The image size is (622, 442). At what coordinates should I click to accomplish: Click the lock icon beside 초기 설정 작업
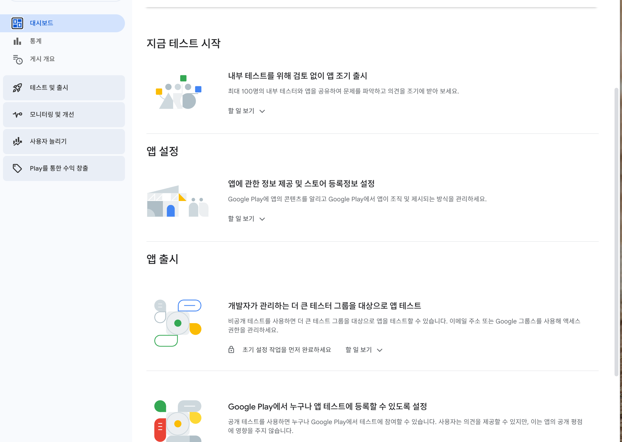[x=231, y=349]
